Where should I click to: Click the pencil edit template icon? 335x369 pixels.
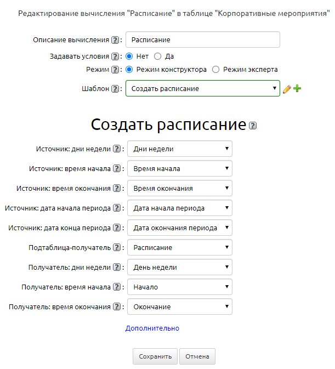point(287,89)
